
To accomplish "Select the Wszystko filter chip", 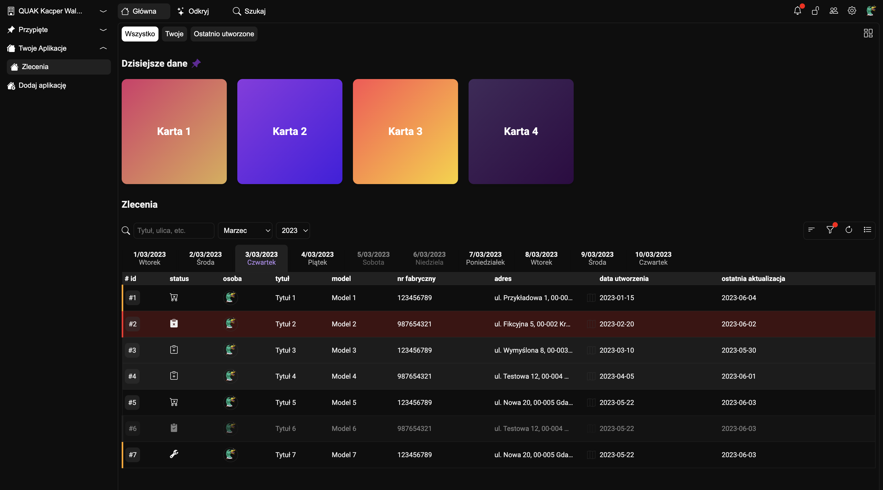I will (x=140, y=34).
